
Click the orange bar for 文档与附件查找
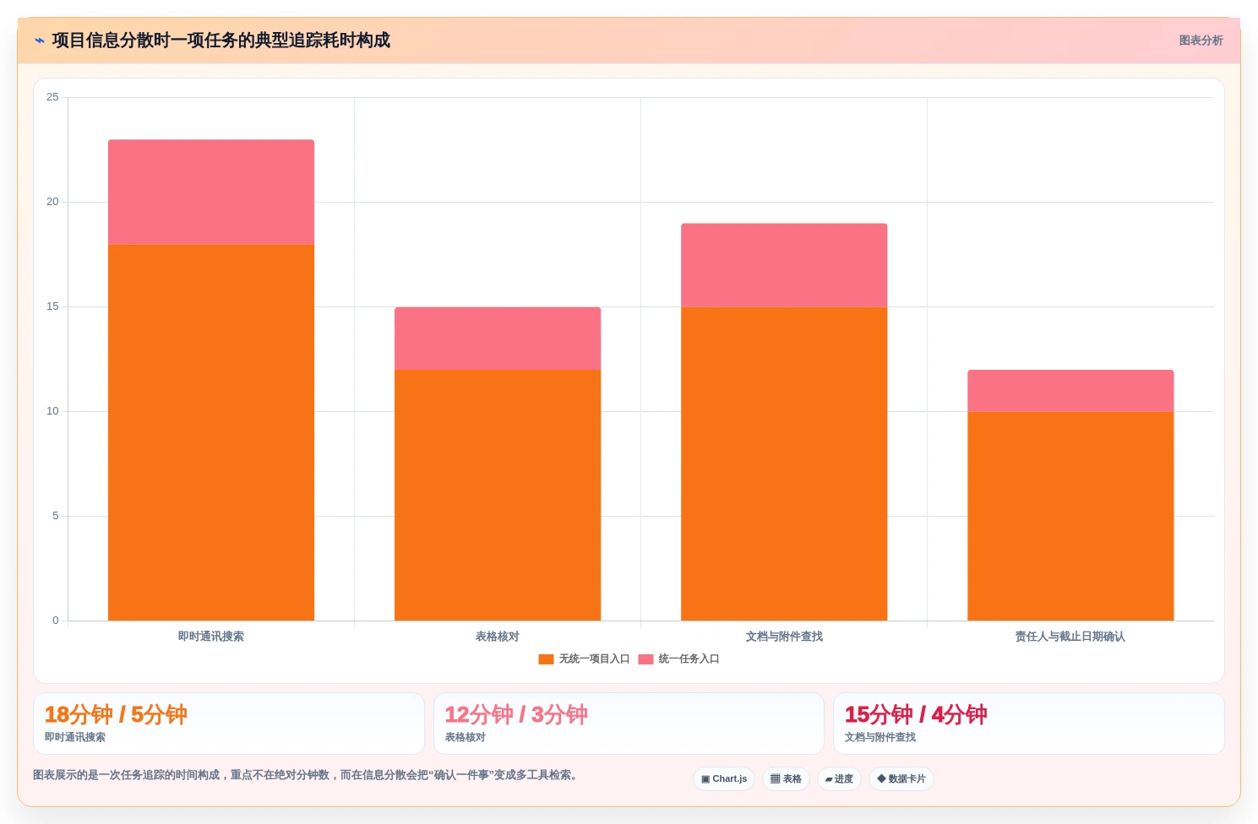coord(784,463)
